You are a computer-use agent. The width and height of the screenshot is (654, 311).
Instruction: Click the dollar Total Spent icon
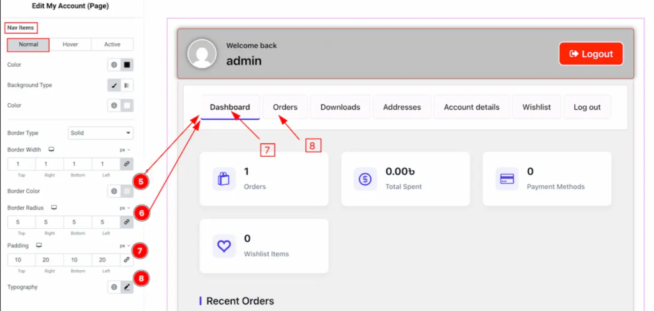(365, 179)
